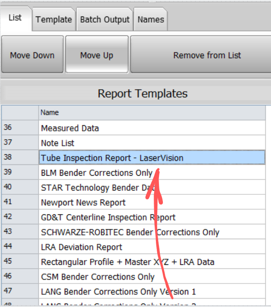Click the Move Up button
This screenshot has width=271, height=307.
(x=97, y=55)
